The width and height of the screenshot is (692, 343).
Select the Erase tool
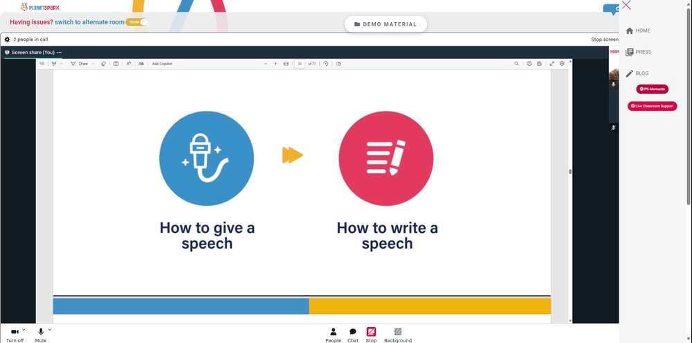tap(103, 64)
